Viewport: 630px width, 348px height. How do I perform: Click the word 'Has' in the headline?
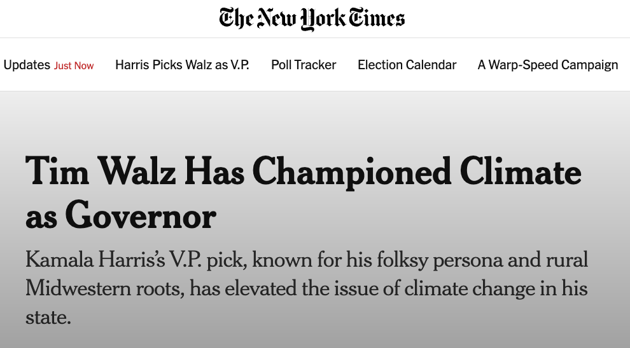coord(214,171)
